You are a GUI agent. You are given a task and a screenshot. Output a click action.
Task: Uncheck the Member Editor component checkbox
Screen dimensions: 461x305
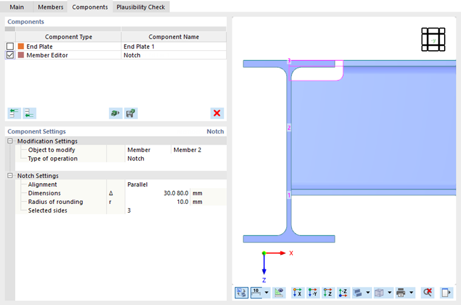10,55
